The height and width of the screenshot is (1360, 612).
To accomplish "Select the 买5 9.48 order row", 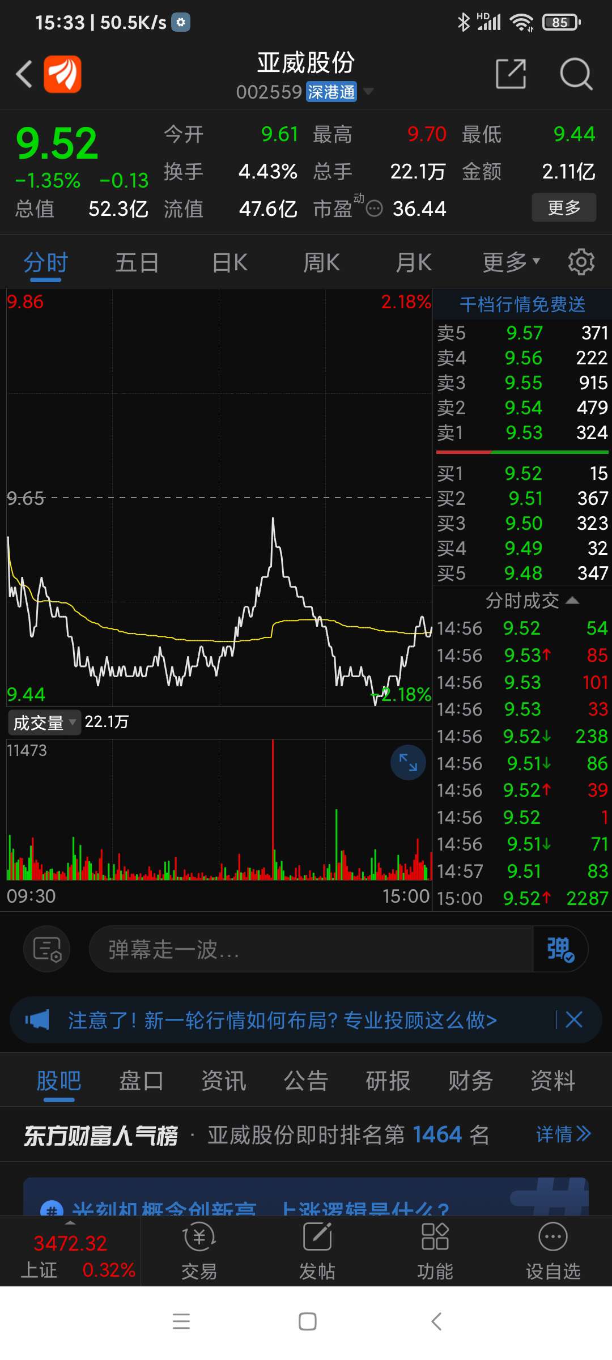I will tap(522, 573).
